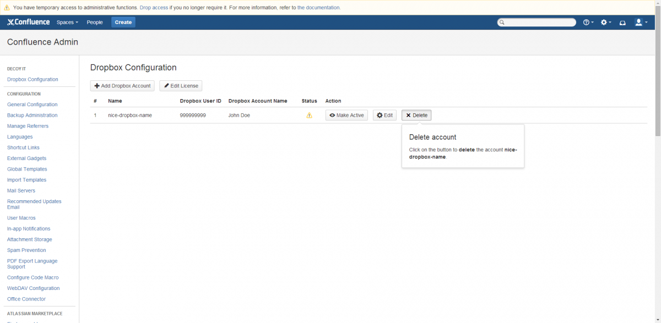Open Mail Servers
661x323 pixels.
click(x=21, y=191)
